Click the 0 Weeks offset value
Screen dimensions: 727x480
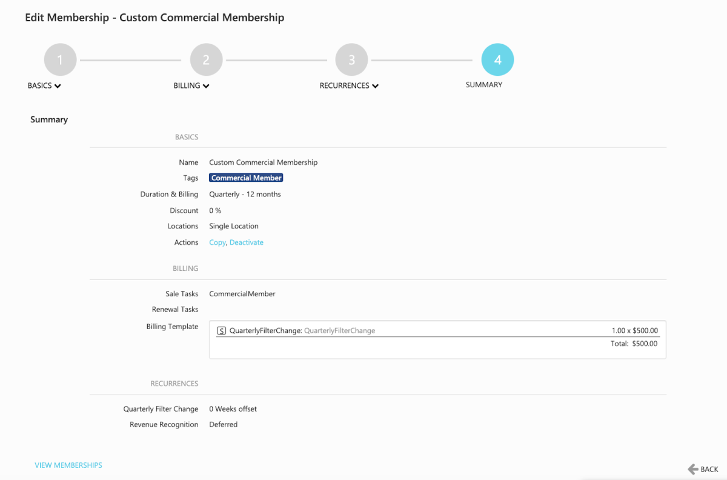coord(233,409)
